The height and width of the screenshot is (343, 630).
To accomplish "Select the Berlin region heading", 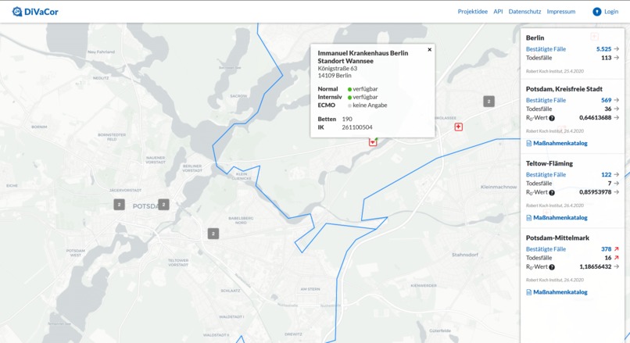I will point(535,38).
